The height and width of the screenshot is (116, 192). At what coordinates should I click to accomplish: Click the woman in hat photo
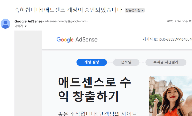point(170,96)
